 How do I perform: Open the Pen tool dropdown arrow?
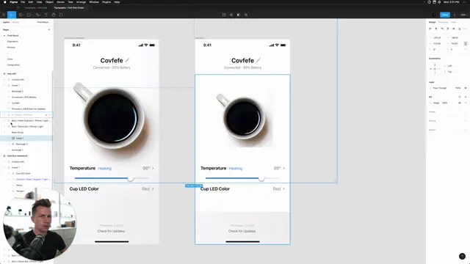pyautogui.click(x=40, y=15)
